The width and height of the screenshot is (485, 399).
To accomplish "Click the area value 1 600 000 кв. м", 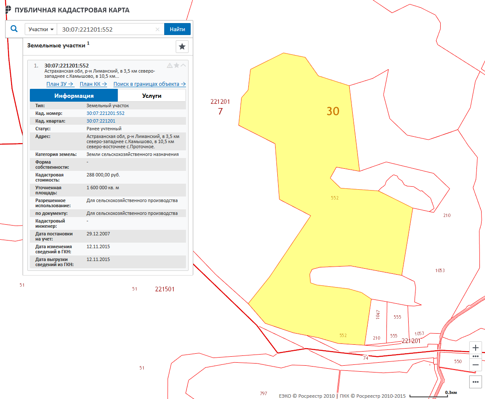I will (103, 188).
